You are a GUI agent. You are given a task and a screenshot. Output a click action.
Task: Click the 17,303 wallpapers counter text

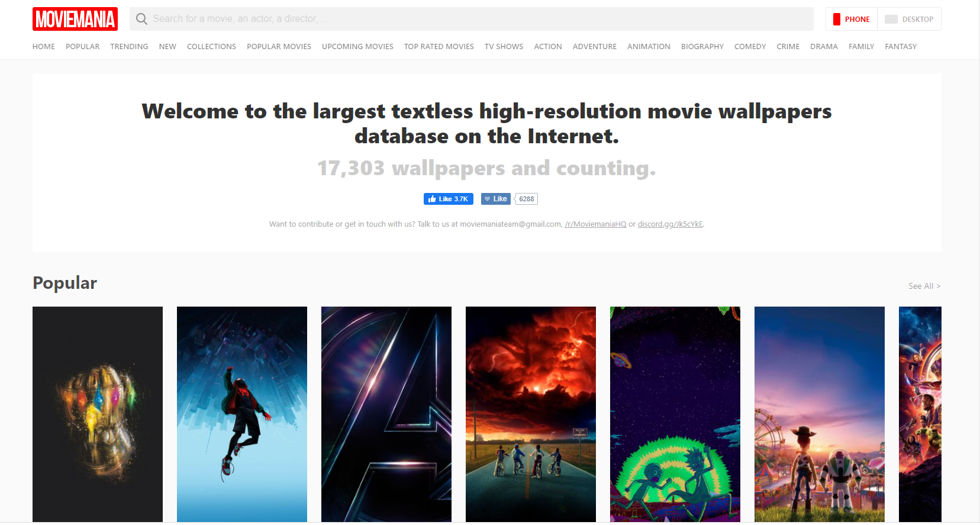click(x=486, y=169)
